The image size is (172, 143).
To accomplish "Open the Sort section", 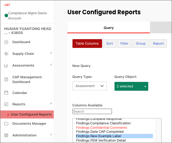I will pos(109,44).
